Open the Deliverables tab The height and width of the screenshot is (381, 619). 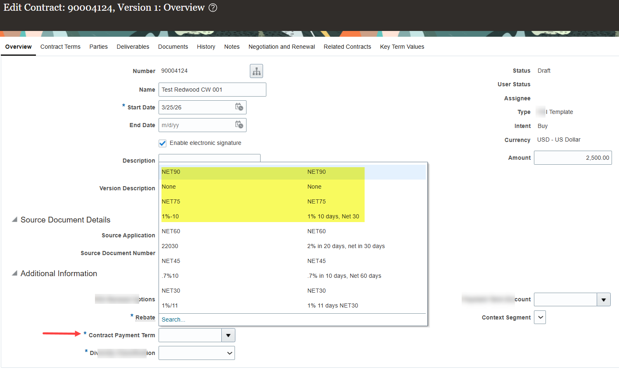[x=133, y=47]
